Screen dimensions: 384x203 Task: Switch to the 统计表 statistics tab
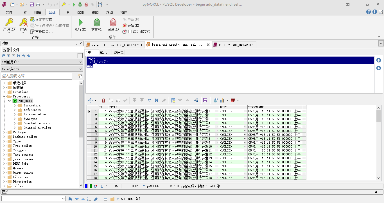119,53
